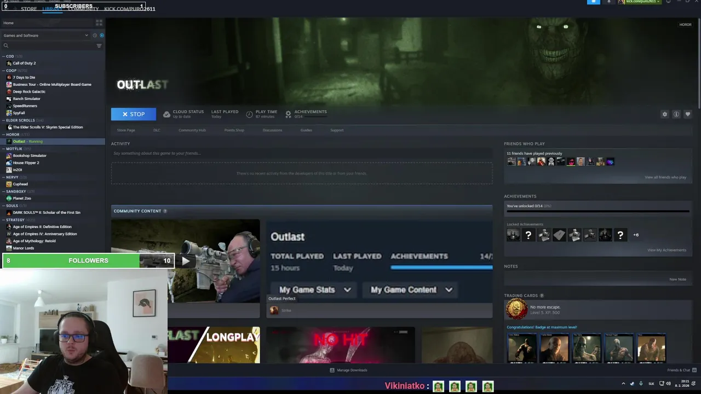Toggle ready-to-play filter icon
701x394 pixels.
click(x=101, y=36)
